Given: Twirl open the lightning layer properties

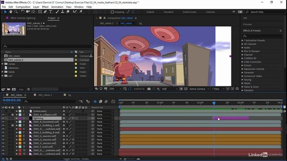Looking at the screenshot, I should pos(17,118).
